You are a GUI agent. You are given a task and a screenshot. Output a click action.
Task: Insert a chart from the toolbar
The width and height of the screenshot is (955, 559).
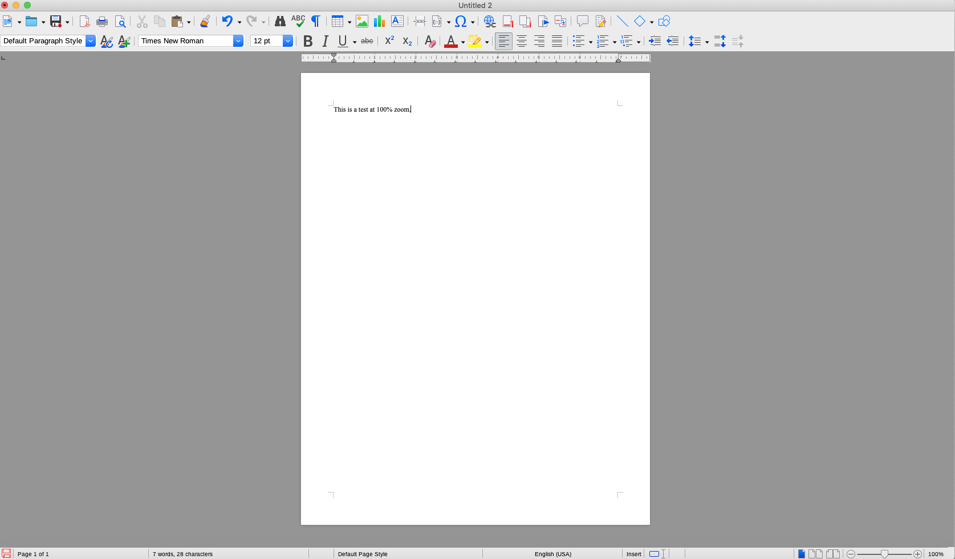(379, 22)
